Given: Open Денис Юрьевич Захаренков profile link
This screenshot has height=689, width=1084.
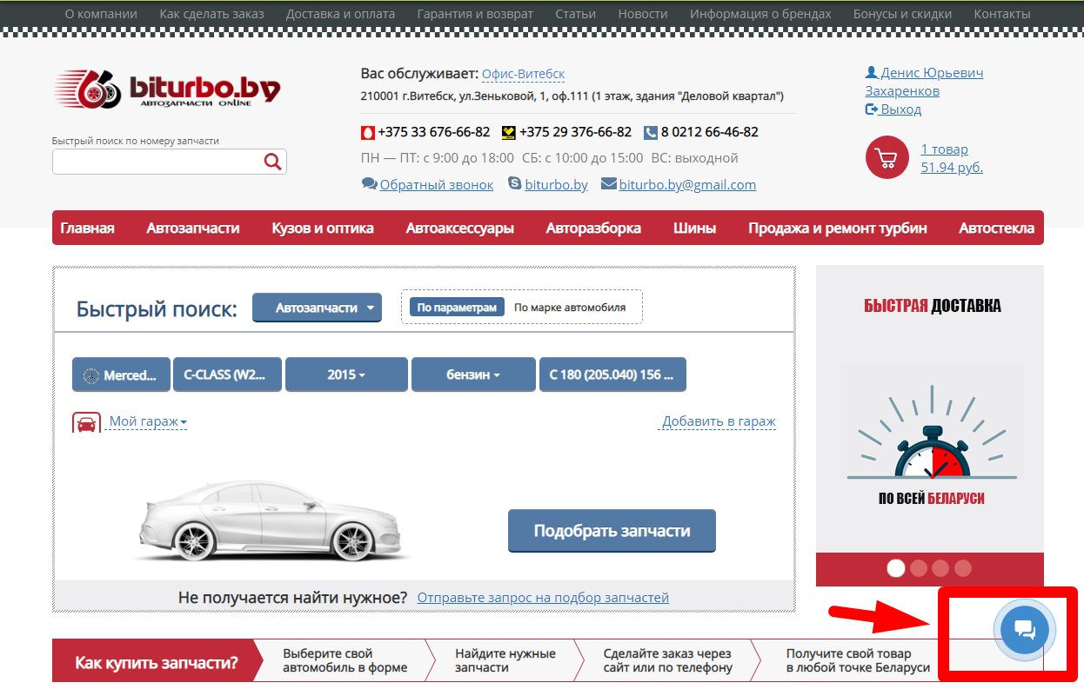Looking at the screenshot, I should click(924, 82).
